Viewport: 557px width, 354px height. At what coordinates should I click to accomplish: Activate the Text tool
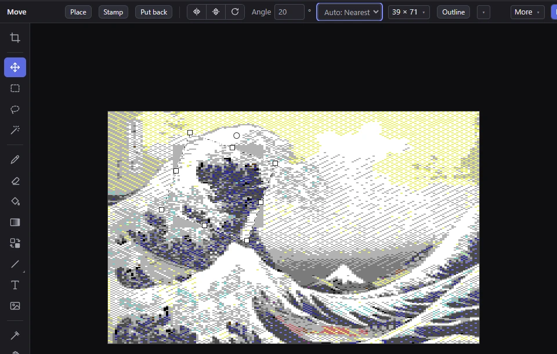[15, 285]
